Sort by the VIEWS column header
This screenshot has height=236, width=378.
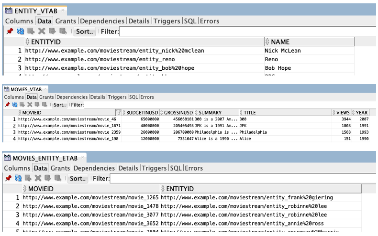click(343, 113)
